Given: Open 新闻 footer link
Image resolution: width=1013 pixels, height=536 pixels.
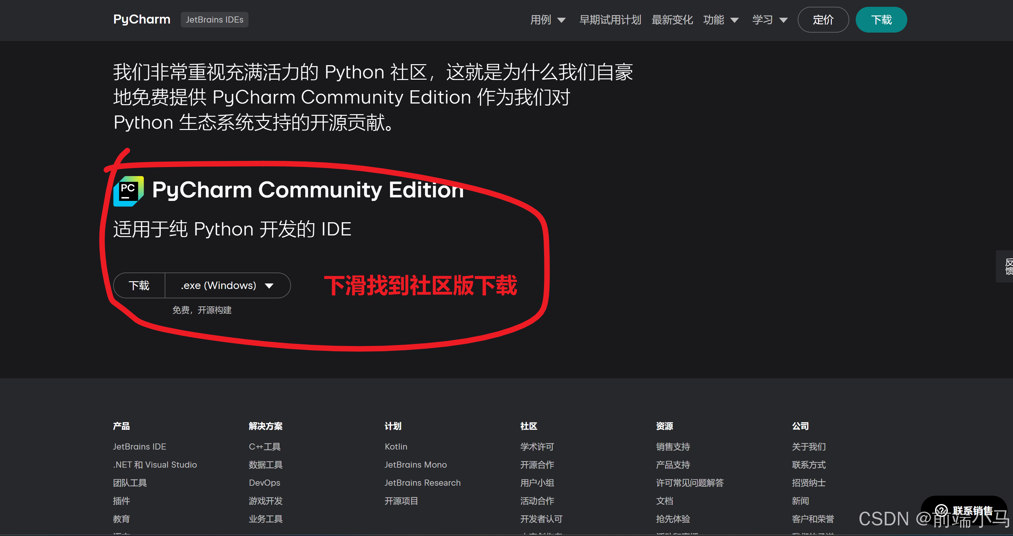Looking at the screenshot, I should tap(800, 501).
